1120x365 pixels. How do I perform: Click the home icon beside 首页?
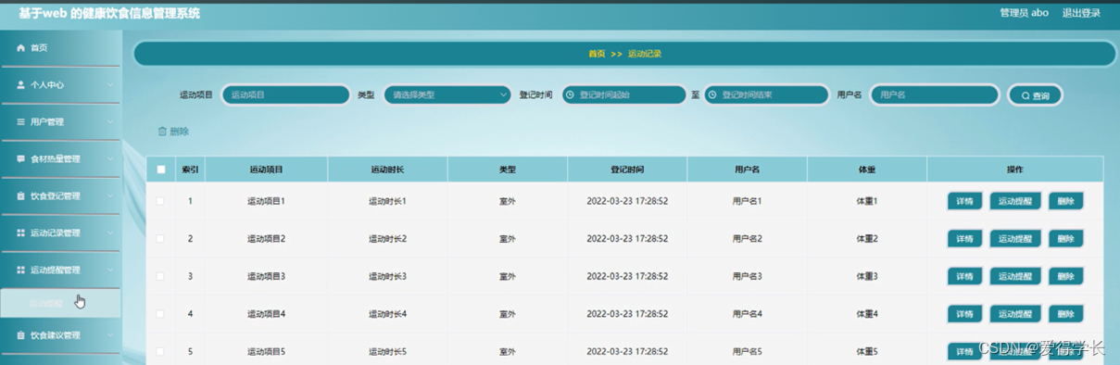pyautogui.click(x=20, y=47)
